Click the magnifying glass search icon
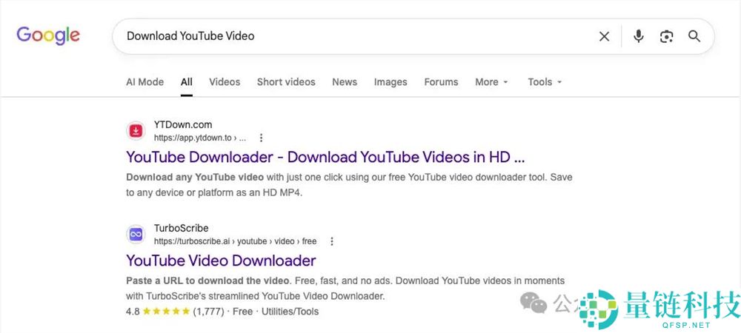Screen dimensions: 741x333 pos(694,36)
